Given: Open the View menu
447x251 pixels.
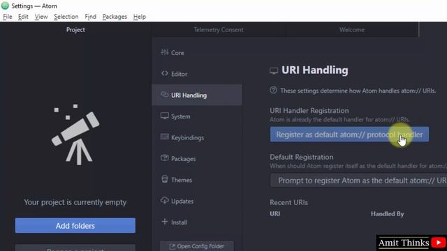Looking at the screenshot, I should tap(41, 17).
